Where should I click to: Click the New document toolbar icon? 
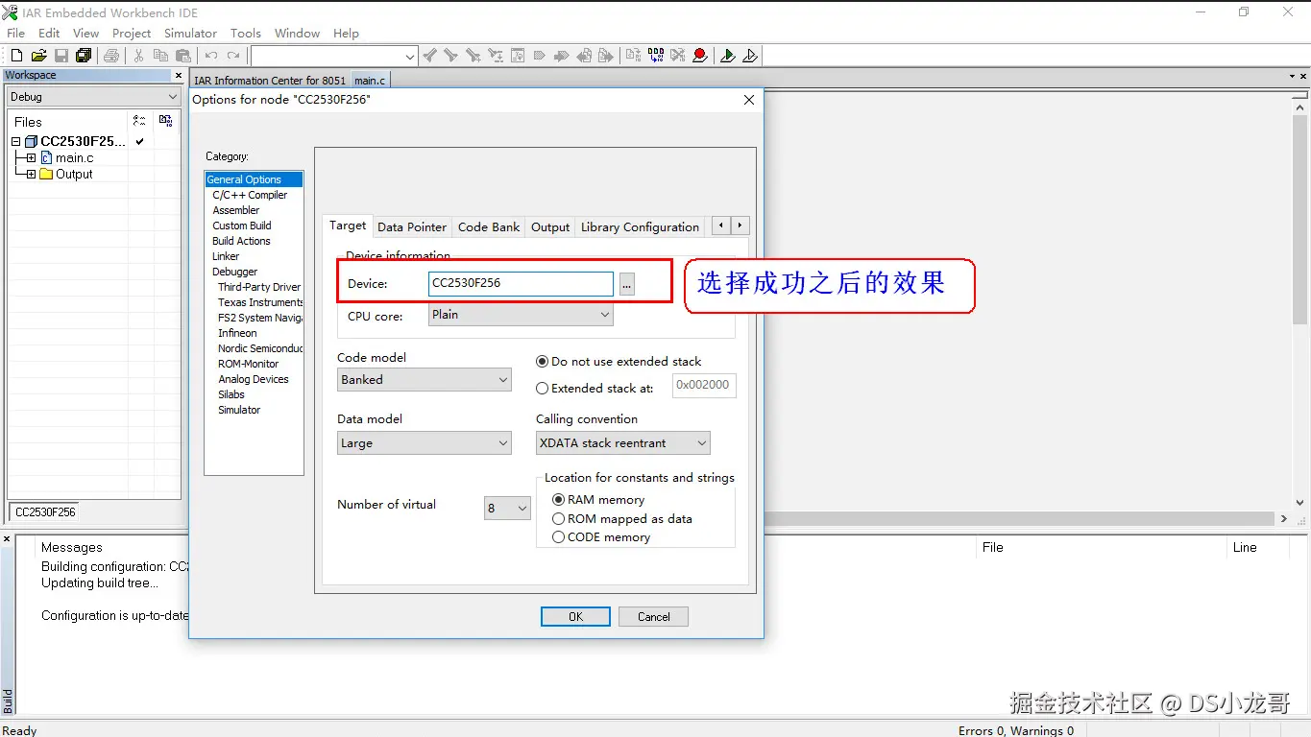click(16, 56)
